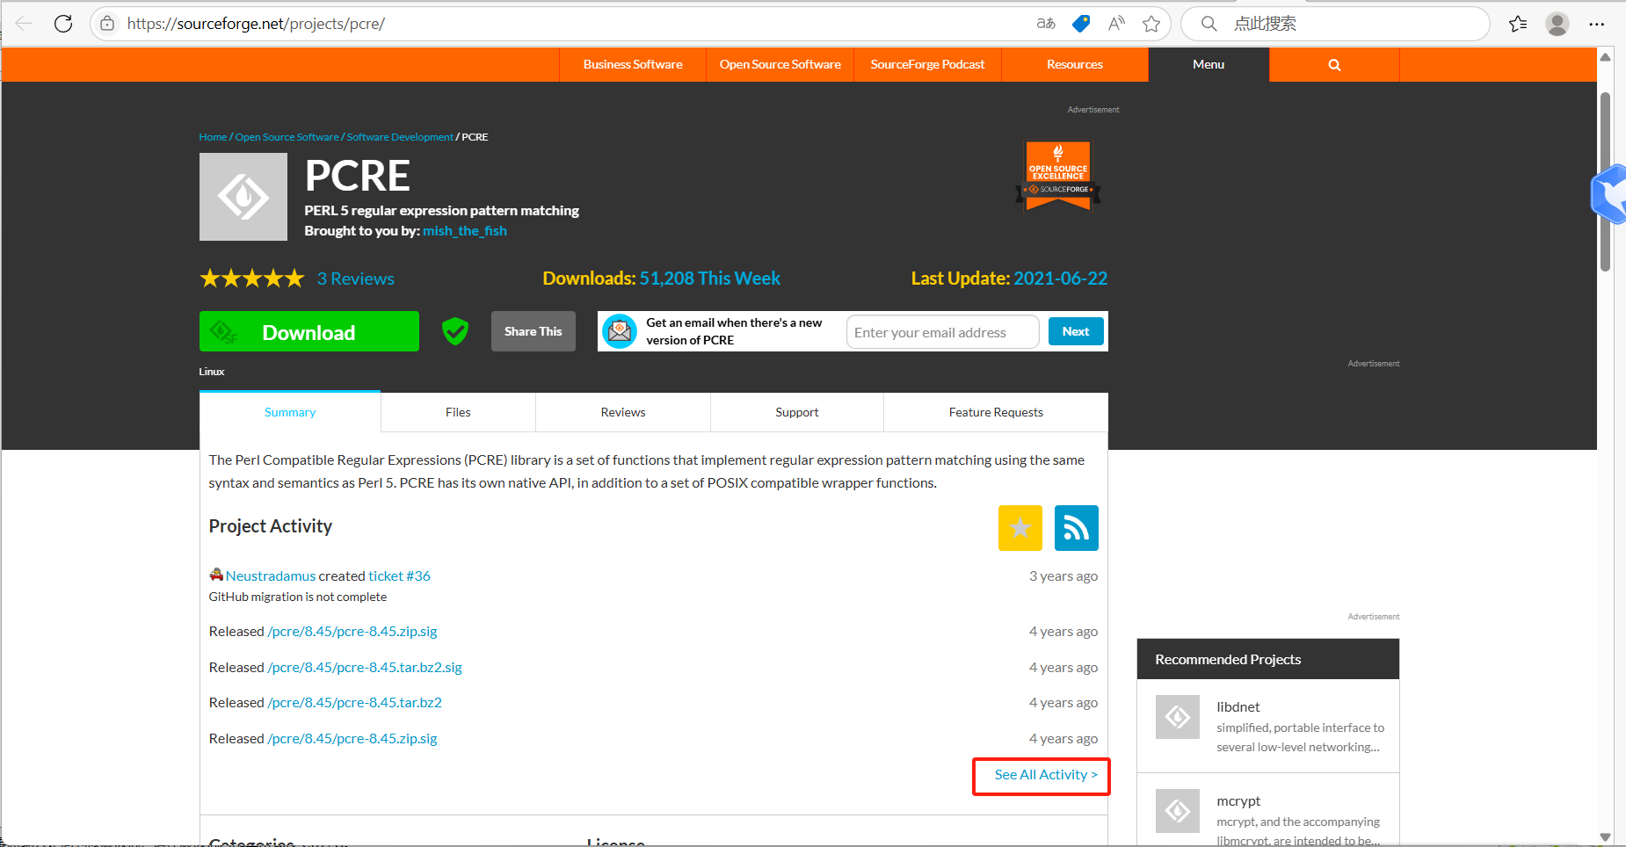Click the green Download button

[309, 331]
